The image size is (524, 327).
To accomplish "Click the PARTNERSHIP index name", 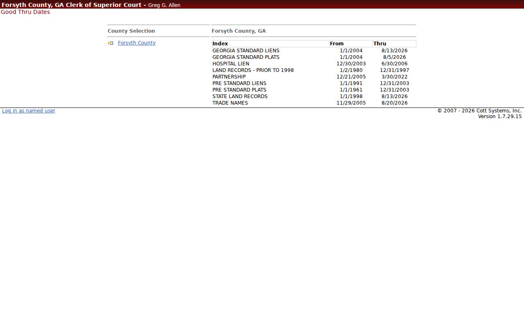I will pos(229,77).
